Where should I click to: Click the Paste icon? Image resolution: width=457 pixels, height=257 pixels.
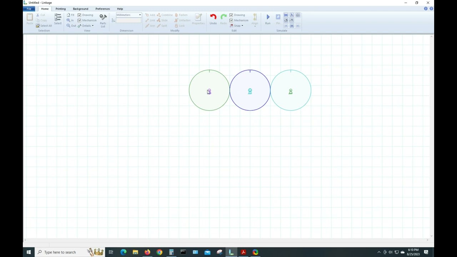pyautogui.click(x=30, y=19)
